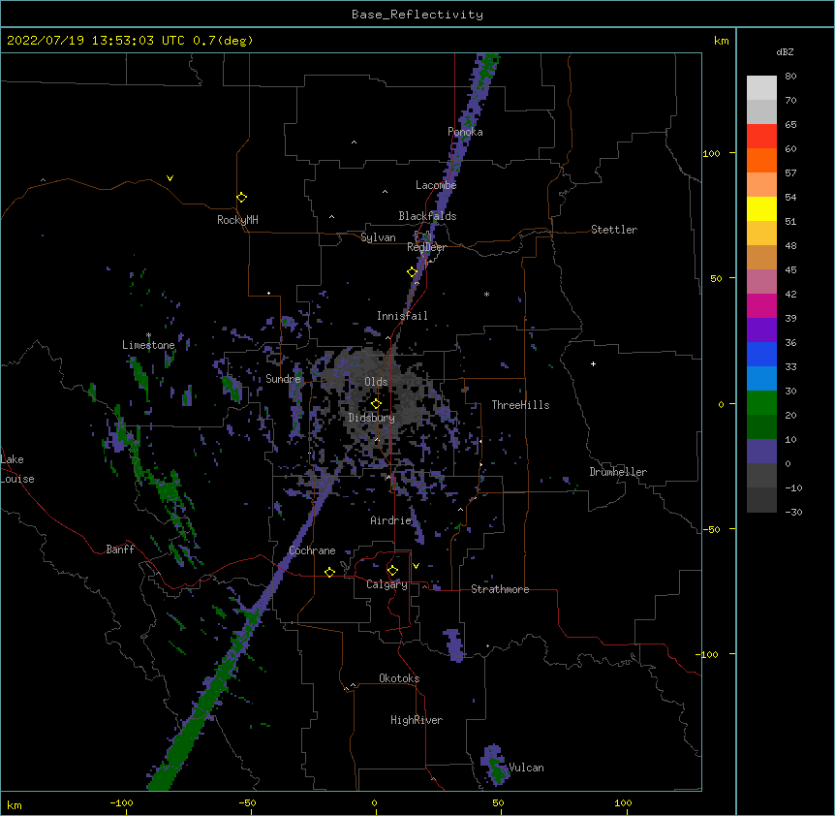835x816 pixels.
Task: Click the Cochrane label
Action: [312, 550]
